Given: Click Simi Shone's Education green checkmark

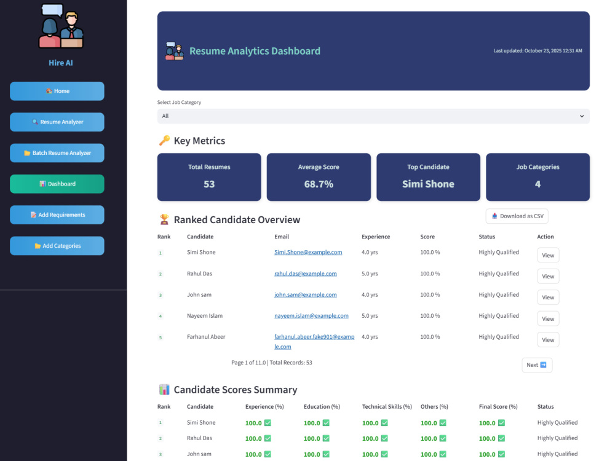Looking at the screenshot, I should pyautogui.click(x=326, y=423).
